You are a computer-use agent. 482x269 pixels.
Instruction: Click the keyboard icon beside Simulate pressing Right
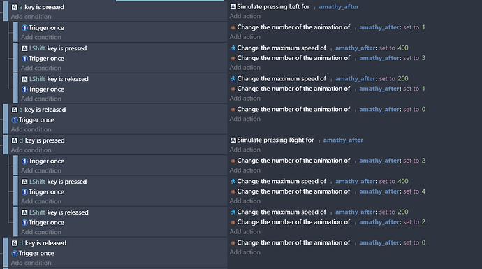pos(233,140)
